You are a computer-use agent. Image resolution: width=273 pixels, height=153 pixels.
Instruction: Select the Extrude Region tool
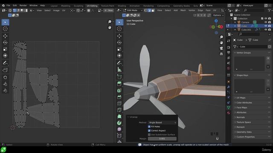119,84
